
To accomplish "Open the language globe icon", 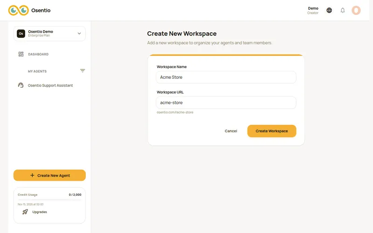I will [329, 10].
